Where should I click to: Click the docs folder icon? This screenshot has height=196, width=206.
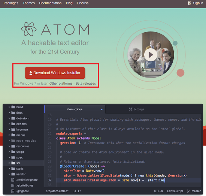13,113
